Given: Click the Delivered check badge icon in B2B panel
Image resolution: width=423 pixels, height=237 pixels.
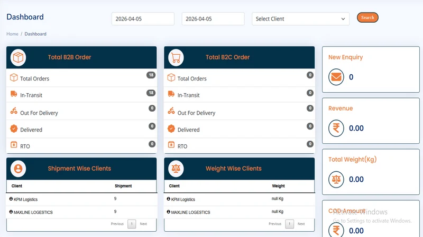Looking at the screenshot, I should 14,129.
